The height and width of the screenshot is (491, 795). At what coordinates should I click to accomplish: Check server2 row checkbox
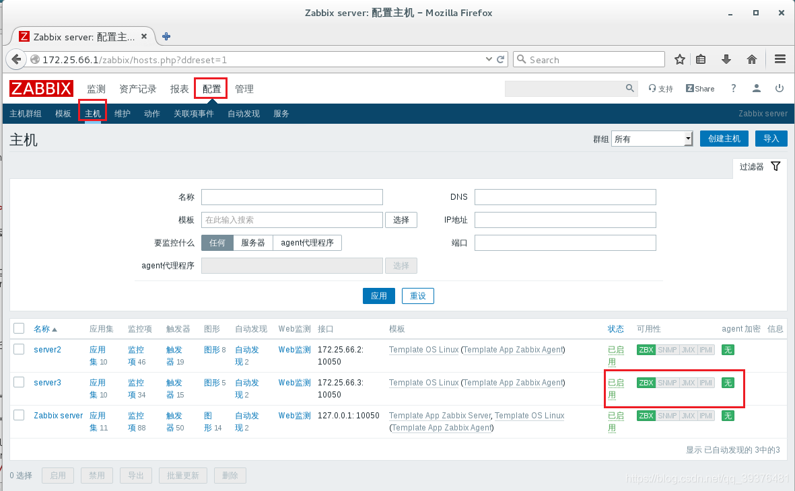tap(19, 349)
